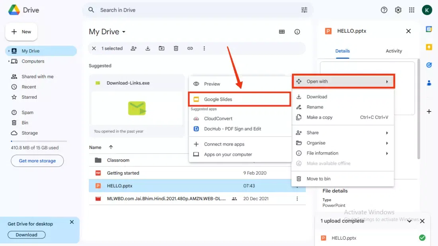438x246 pixels.
Task: Choose Connect more apps
Action: click(x=239, y=144)
